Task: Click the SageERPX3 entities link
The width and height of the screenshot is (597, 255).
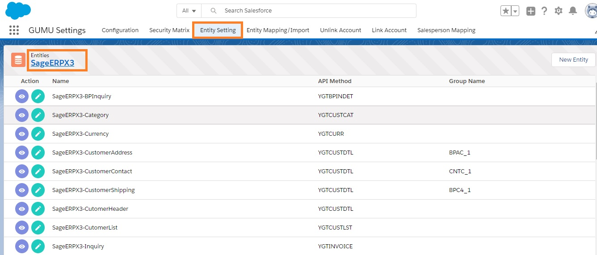Action: 52,63
